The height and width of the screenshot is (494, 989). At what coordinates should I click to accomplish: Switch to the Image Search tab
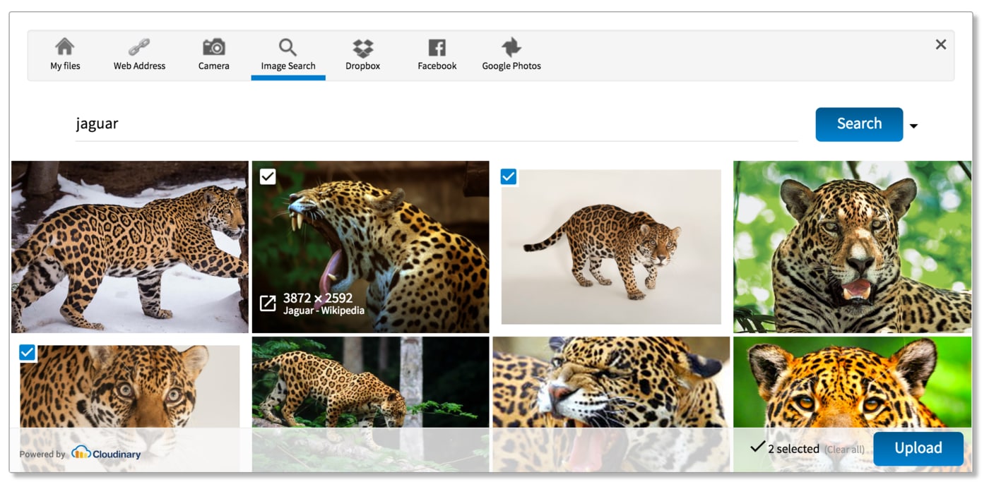pos(288,55)
